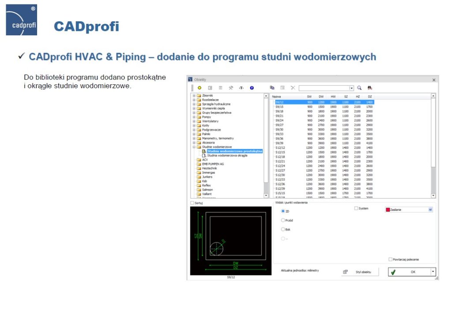Click the yellow plus add icon
The image size is (452, 311).
click(199, 88)
